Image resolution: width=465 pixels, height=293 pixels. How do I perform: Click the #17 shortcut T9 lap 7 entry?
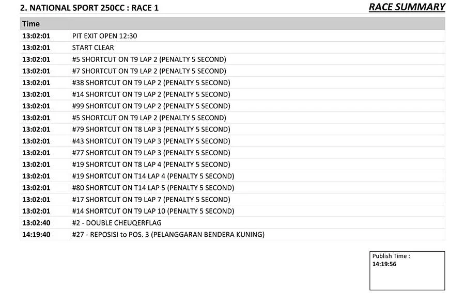click(151, 200)
